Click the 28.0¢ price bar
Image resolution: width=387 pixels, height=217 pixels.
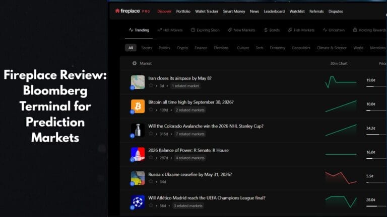pos(376,206)
